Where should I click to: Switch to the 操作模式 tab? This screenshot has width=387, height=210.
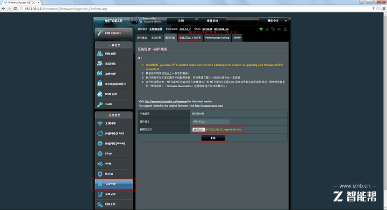tap(142, 38)
